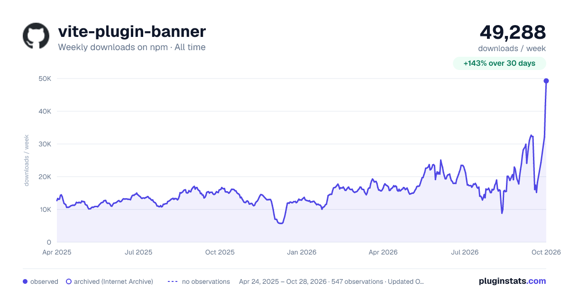
Task: Open the pluginstats.com link
Action: tap(513, 281)
